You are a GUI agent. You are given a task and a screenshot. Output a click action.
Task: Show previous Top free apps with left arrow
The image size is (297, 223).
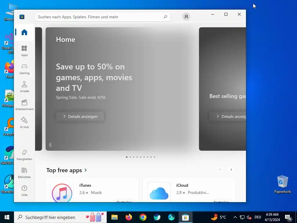[220, 170]
